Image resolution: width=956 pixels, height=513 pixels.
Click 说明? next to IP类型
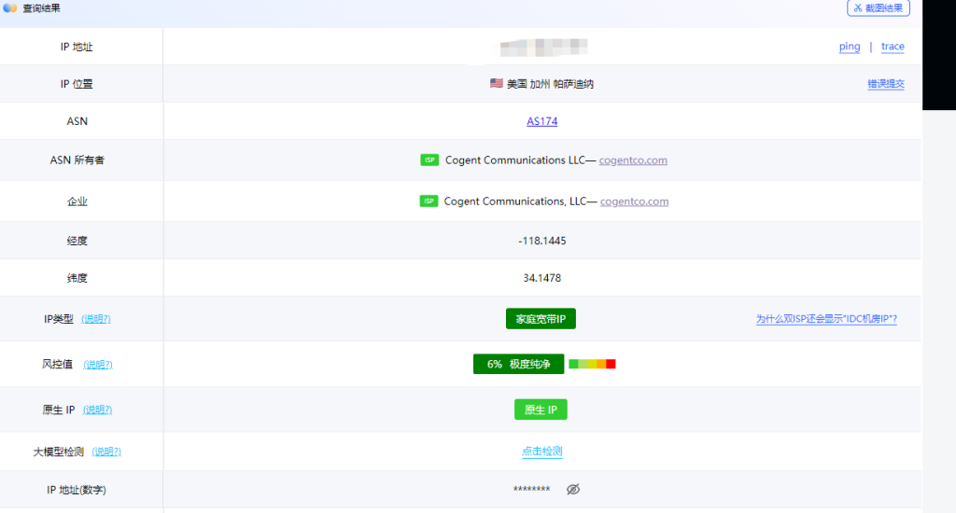[96, 319]
